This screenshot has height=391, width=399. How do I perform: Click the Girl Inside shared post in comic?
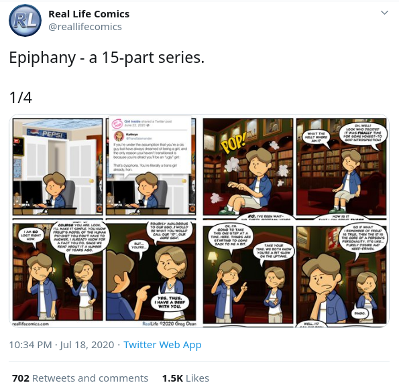coord(150,145)
